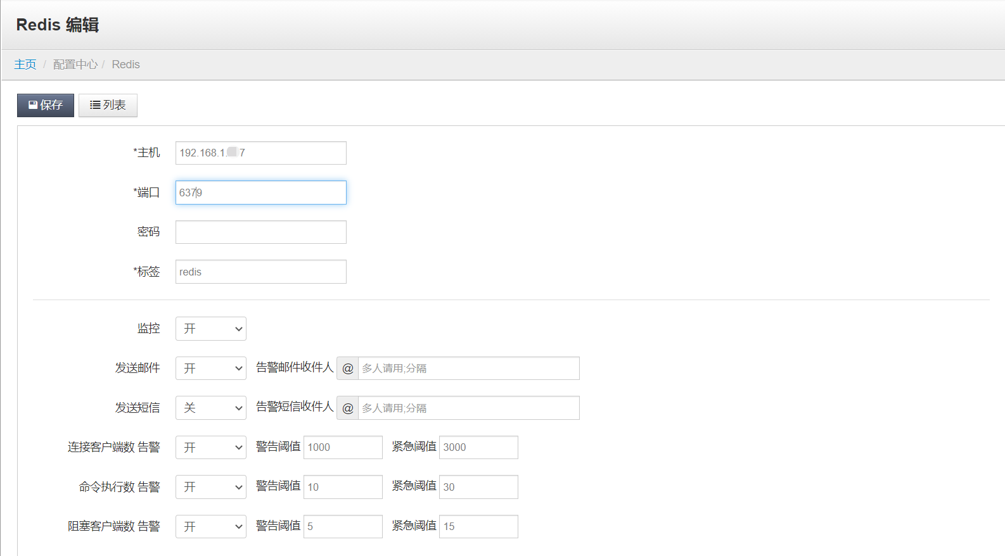Open the 监控 monitoring dropdown
This screenshot has width=1005, height=556.
tap(211, 329)
